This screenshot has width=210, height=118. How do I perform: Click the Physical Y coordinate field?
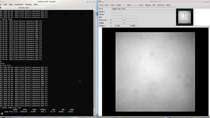click(x=131, y=20)
